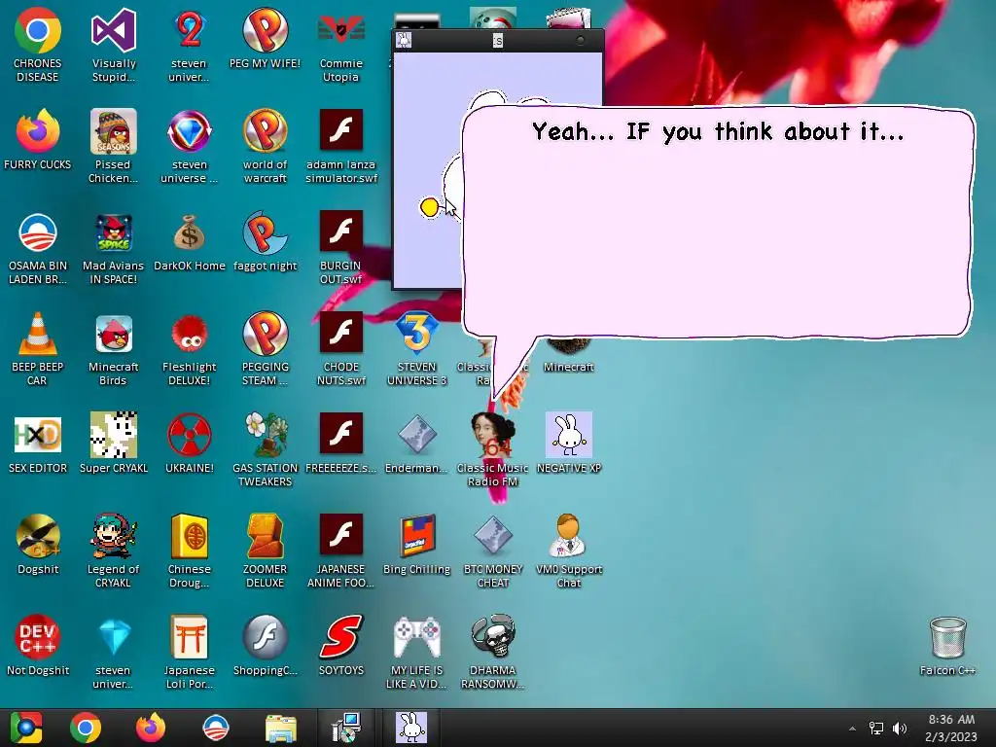Open File Explorer from the taskbar
Image resolution: width=996 pixels, height=747 pixels.
(280, 728)
